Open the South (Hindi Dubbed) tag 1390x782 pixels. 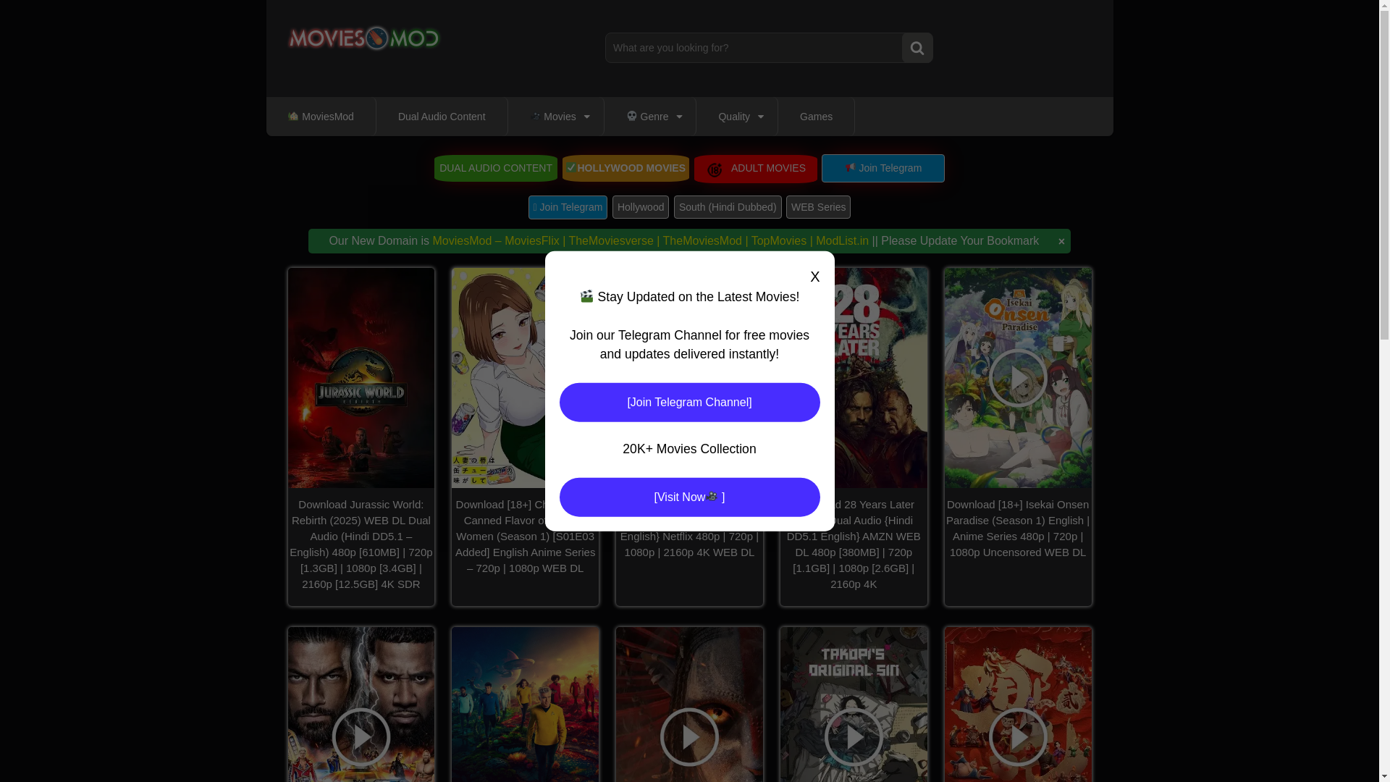728,207
